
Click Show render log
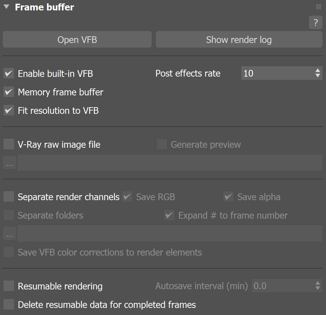click(239, 39)
